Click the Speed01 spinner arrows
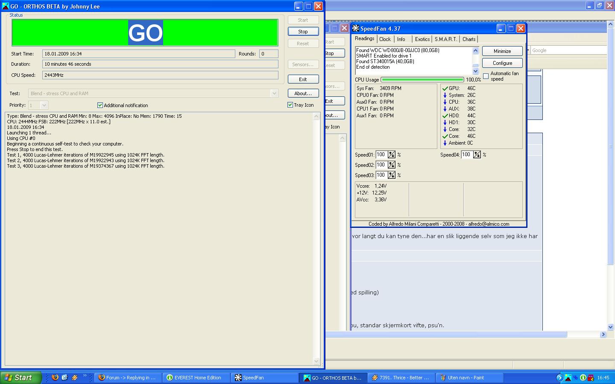 pyautogui.click(x=392, y=154)
